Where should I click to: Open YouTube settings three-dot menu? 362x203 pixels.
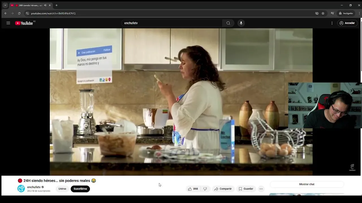tap(332, 23)
